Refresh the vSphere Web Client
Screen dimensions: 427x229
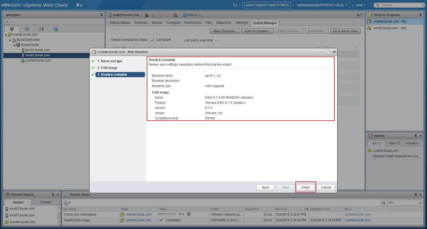[x=235, y=5]
